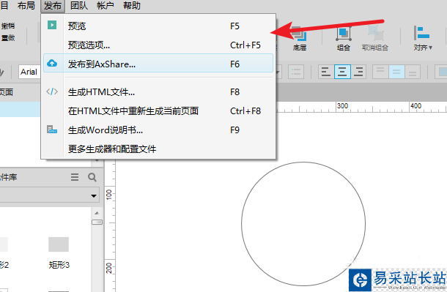
Task: Click the library scrollbar up arrow
Action: (x=97, y=213)
